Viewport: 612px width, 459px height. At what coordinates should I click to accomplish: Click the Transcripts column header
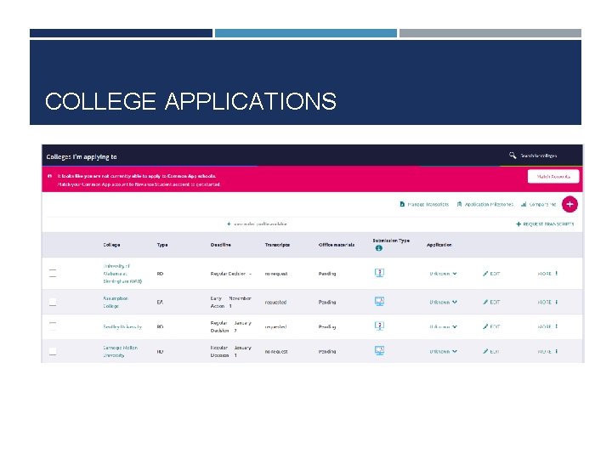[277, 245]
